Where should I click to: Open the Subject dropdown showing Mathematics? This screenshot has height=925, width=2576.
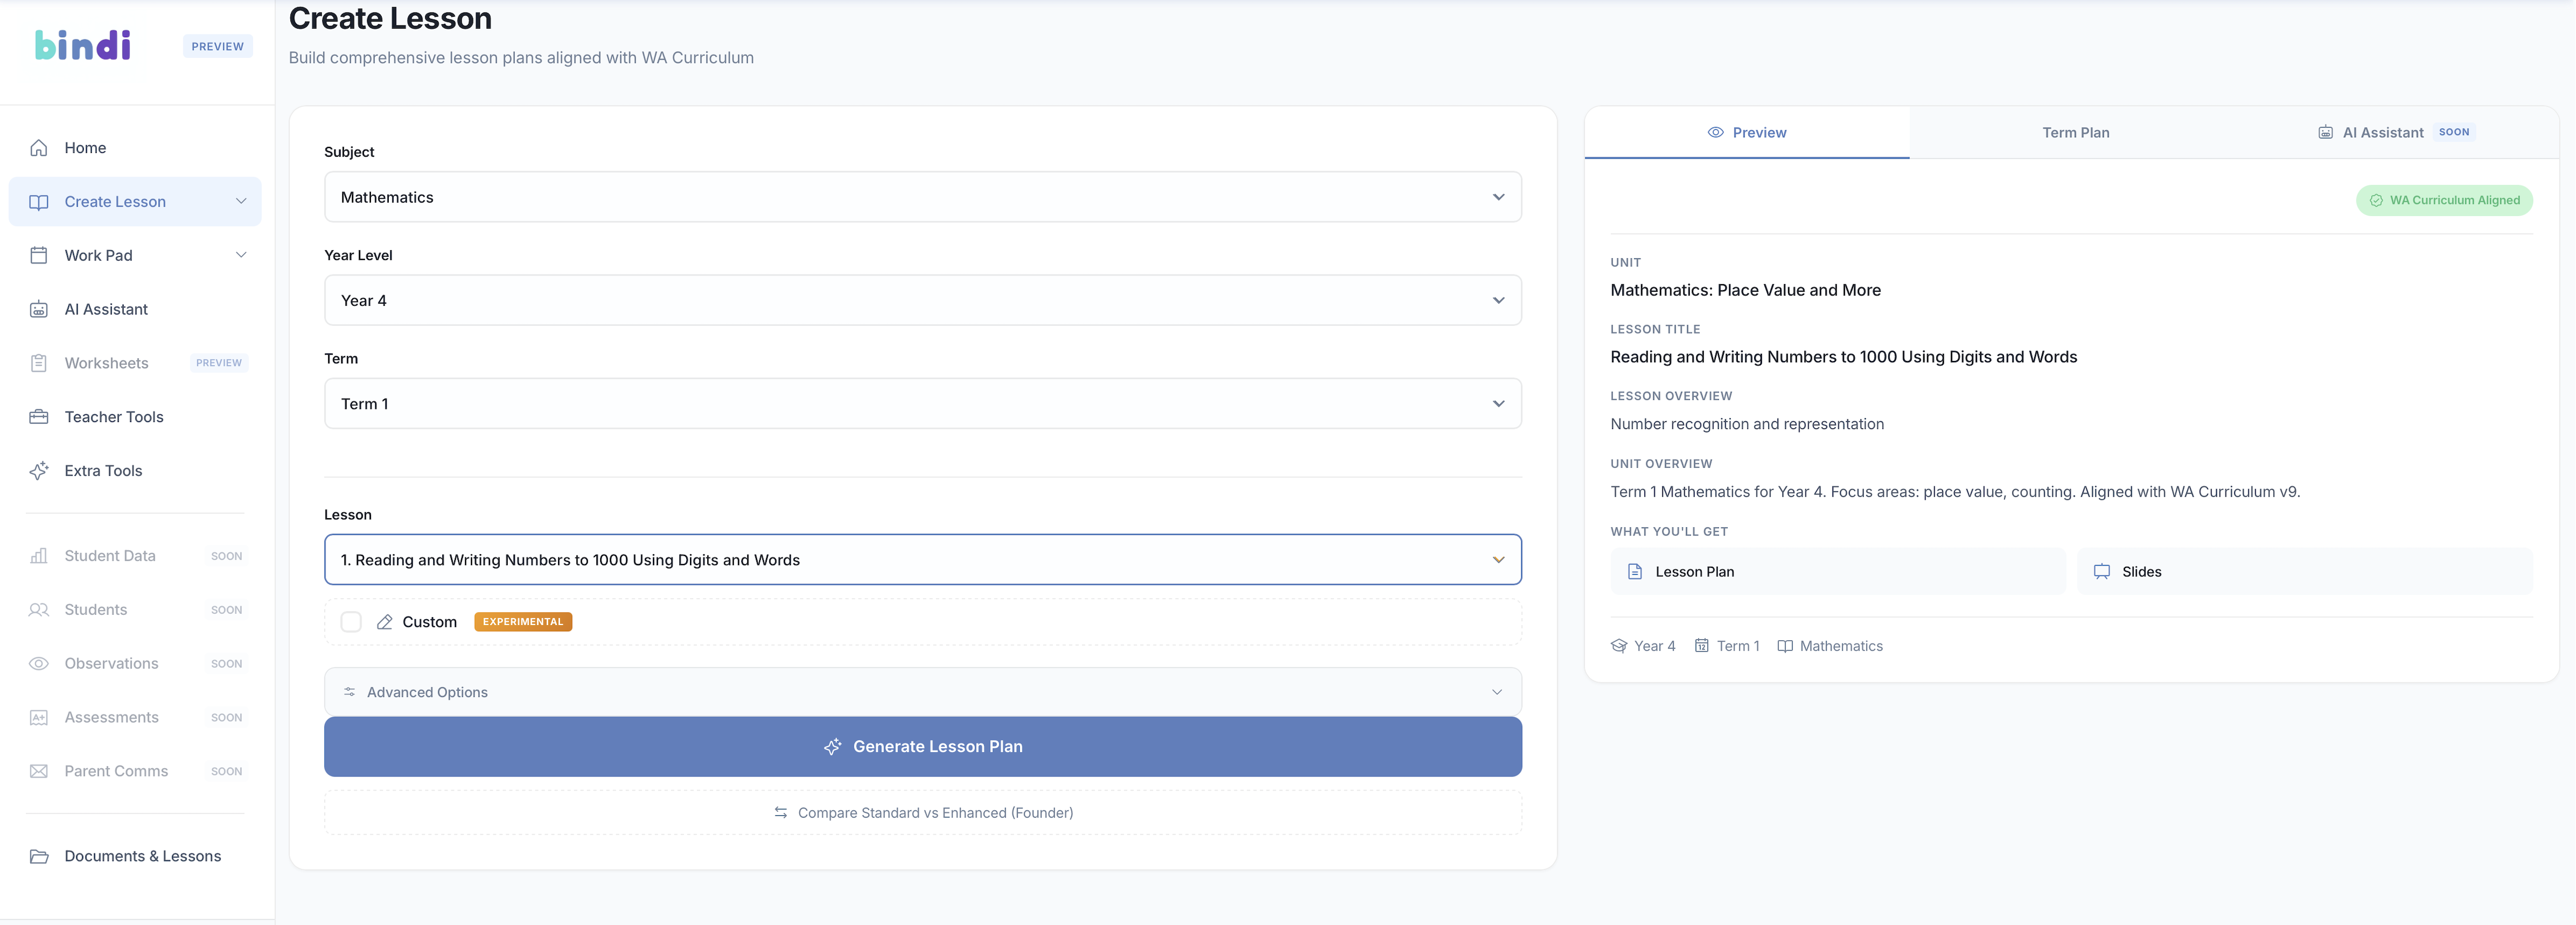point(922,197)
